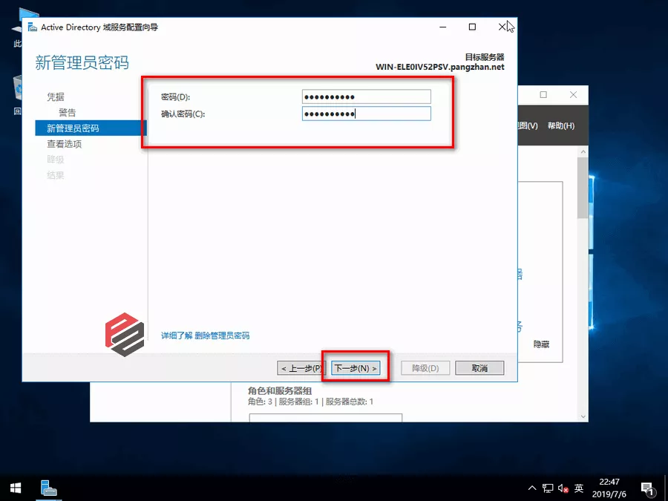The height and width of the screenshot is (501, 668).
Task: Select 查看选项 in the wizard sidebar
Action: click(64, 144)
